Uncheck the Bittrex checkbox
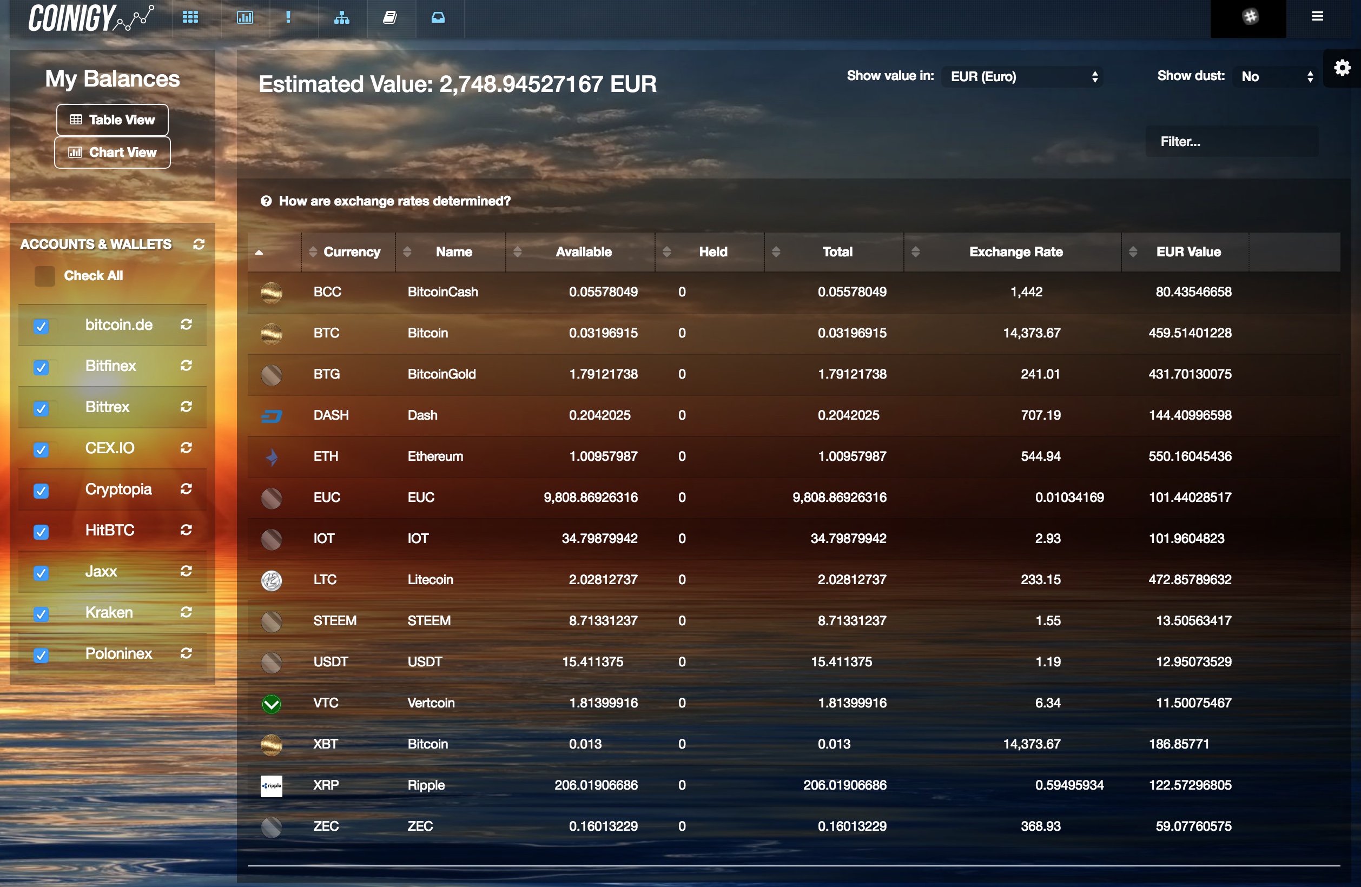Viewport: 1361px width, 887px height. point(41,409)
